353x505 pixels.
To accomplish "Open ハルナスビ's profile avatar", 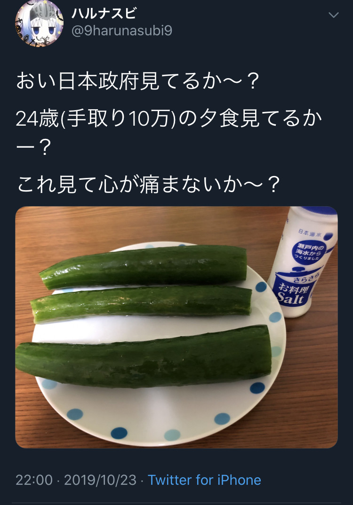I will tap(39, 23).
